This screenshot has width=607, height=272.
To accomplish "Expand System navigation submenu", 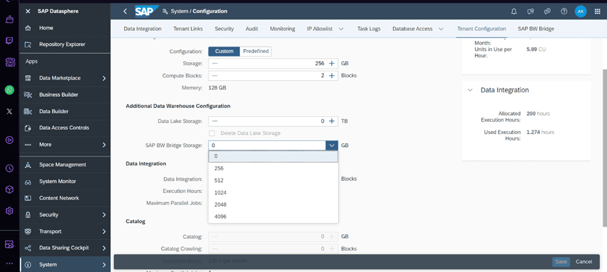I will coord(104,265).
